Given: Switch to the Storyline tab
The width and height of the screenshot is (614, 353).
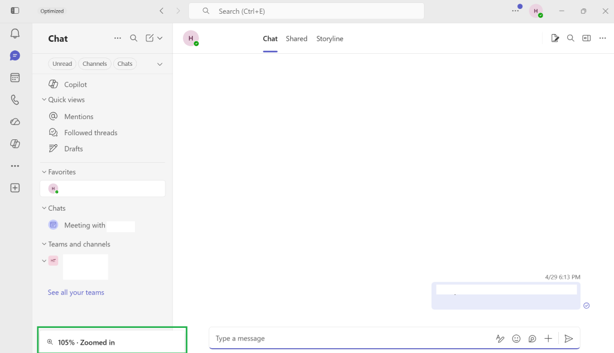Looking at the screenshot, I should point(330,39).
